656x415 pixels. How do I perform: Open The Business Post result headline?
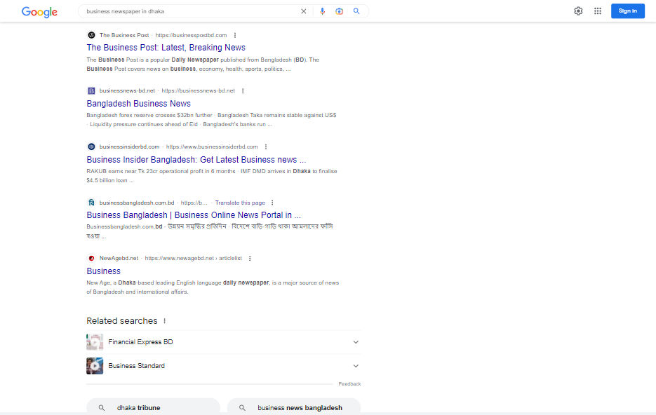[x=166, y=47]
